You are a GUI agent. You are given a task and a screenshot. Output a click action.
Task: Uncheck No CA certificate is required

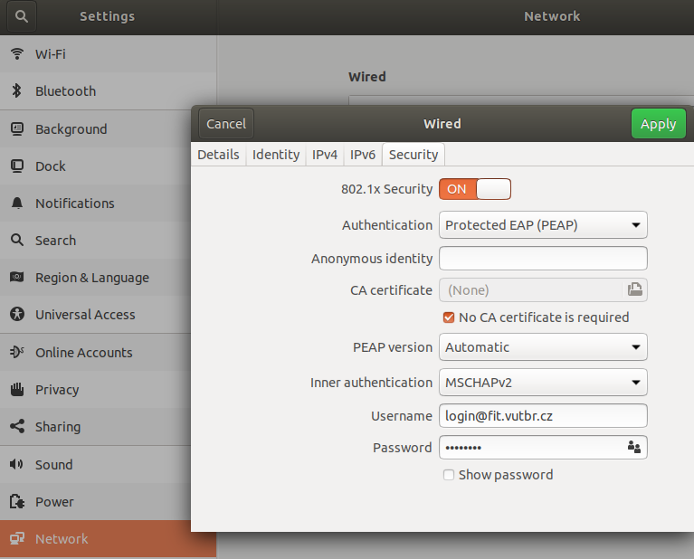coord(449,317)
